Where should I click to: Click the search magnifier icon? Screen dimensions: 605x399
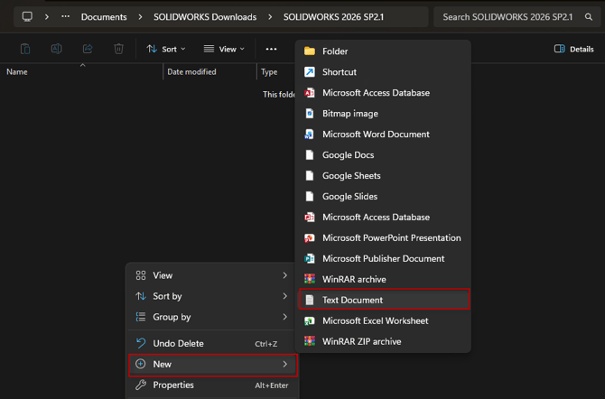click(589, 17)
